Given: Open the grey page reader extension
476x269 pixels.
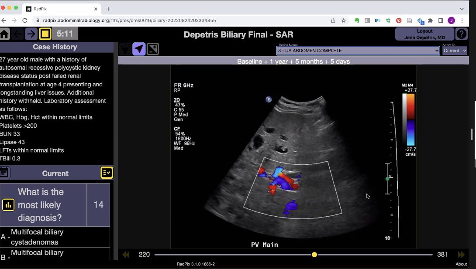Looking at the screenshot, I should 409,20.
